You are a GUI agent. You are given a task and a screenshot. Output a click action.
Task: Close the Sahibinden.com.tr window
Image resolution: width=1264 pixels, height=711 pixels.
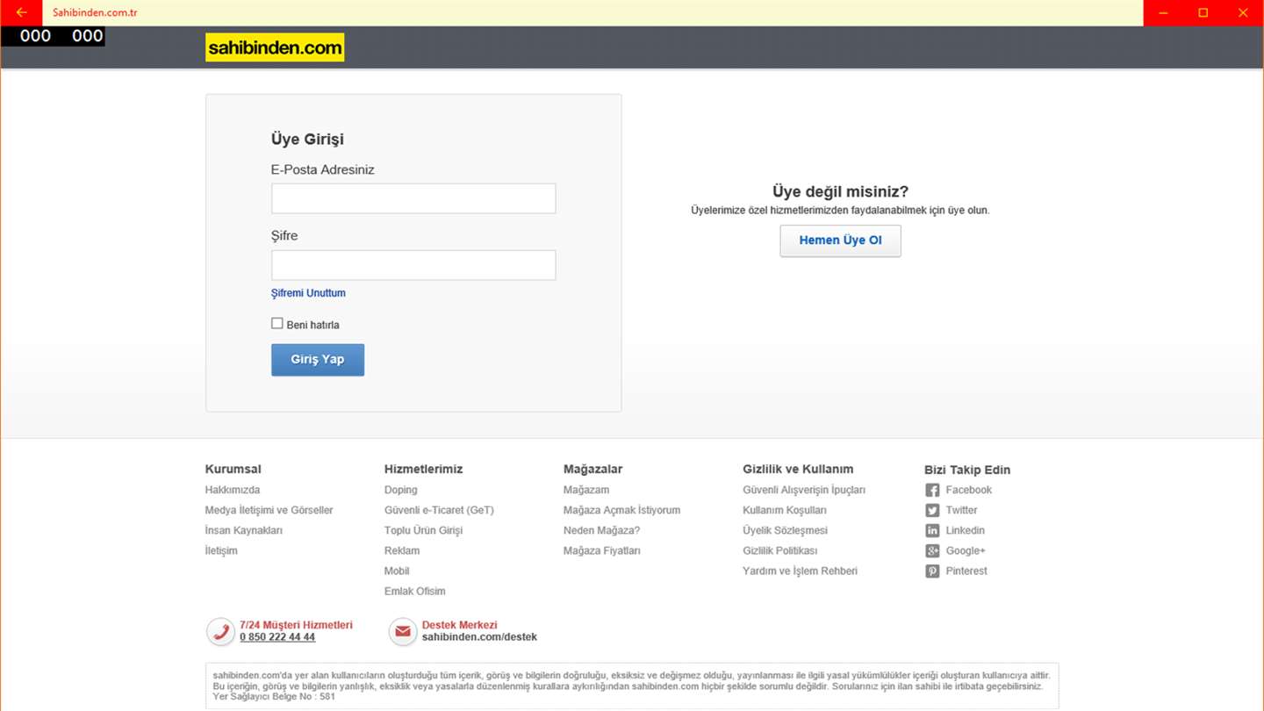point(1243,12)
